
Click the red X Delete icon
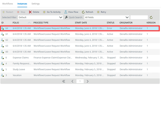point(30,12)
